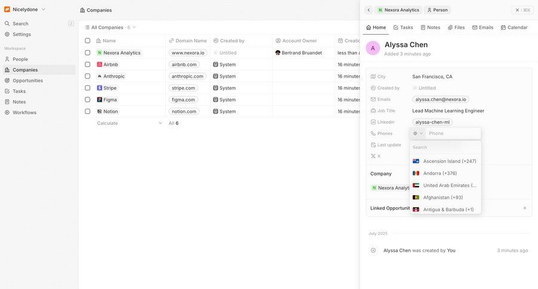Click the Companies sidebar building icon
Image resolution: width=538 pixels, height=289 pixels.
[x=7, y=70]
